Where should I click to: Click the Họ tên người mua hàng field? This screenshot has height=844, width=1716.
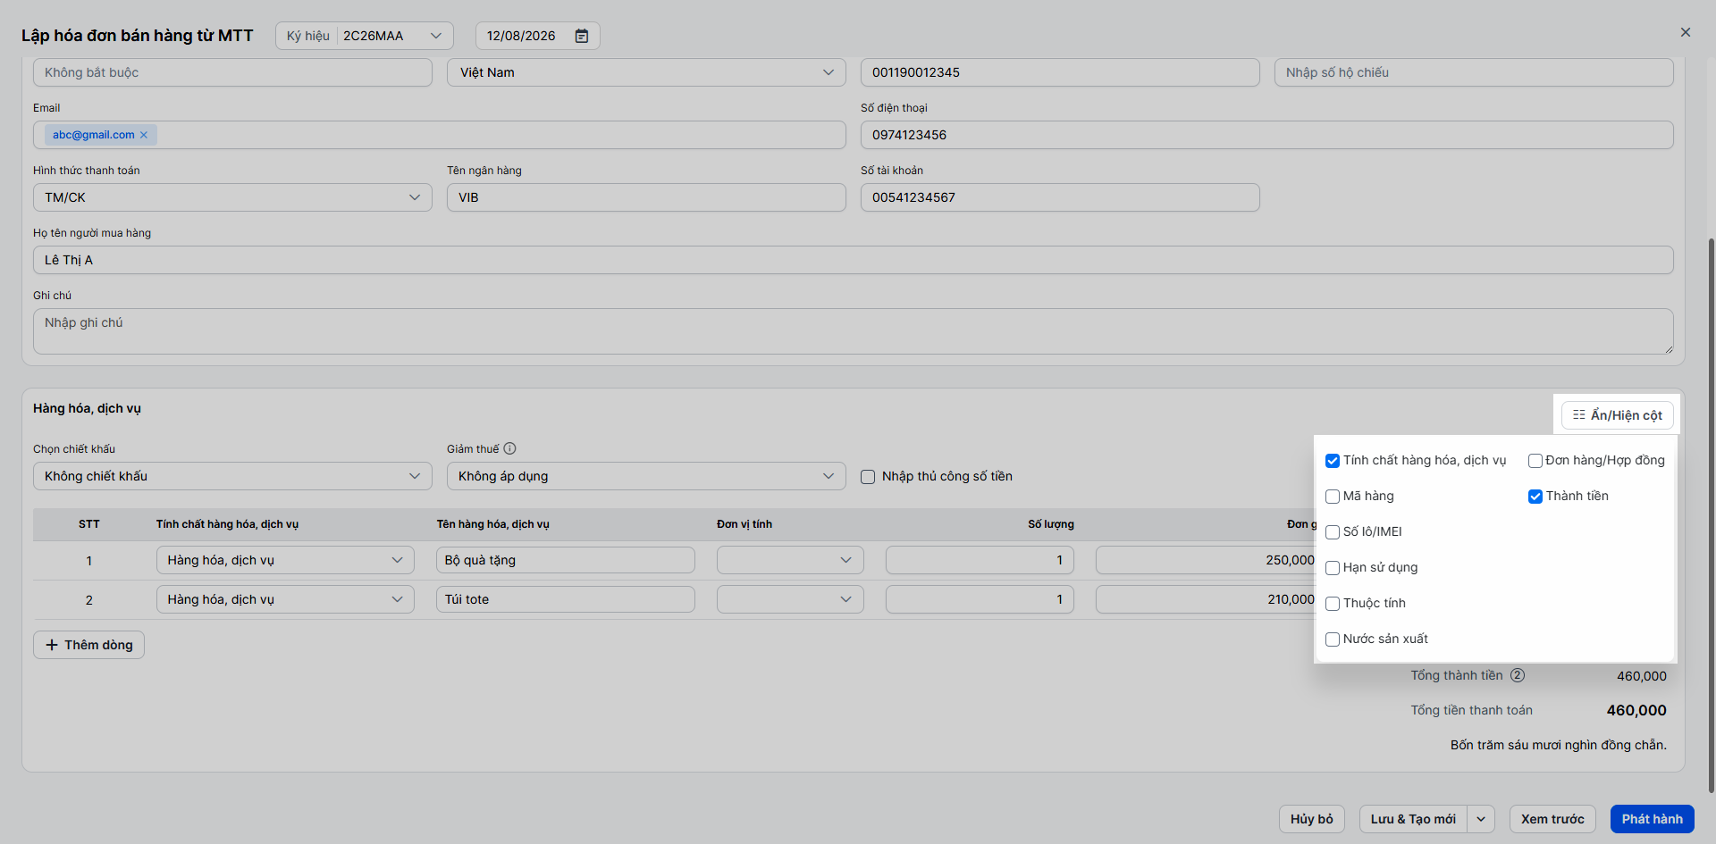[854, 260]
